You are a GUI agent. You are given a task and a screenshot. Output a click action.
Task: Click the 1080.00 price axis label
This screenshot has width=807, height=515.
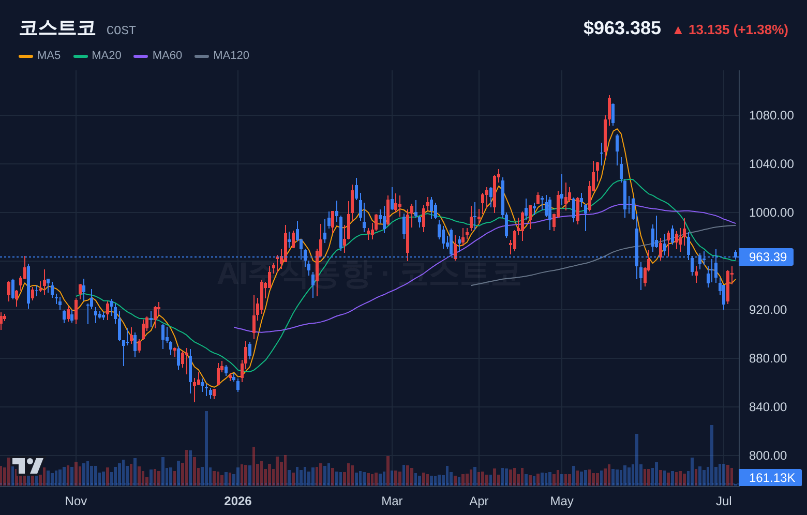click(771, 115)
